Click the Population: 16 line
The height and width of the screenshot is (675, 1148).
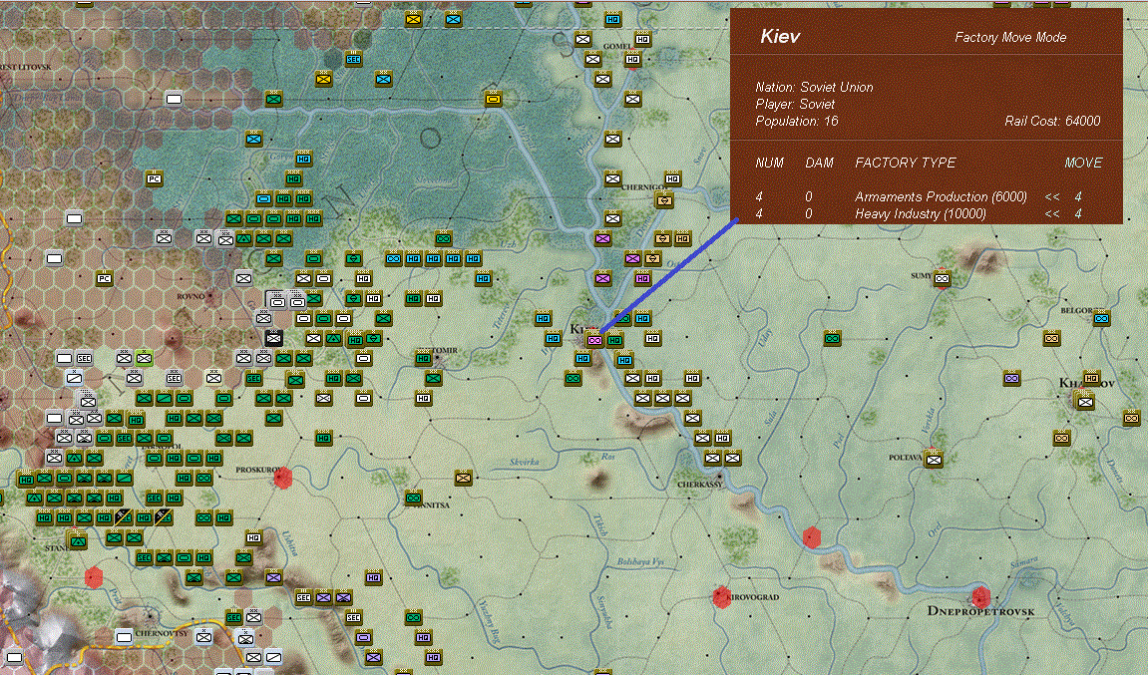797,121
